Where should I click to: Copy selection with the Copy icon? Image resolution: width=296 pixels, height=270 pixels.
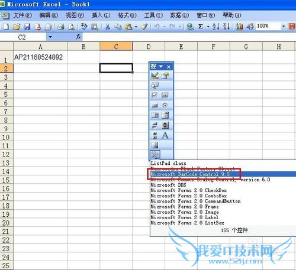pyautogui.click(x=118, y=27)
